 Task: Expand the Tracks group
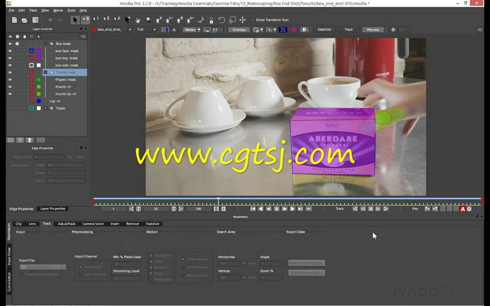click(45, 108)
